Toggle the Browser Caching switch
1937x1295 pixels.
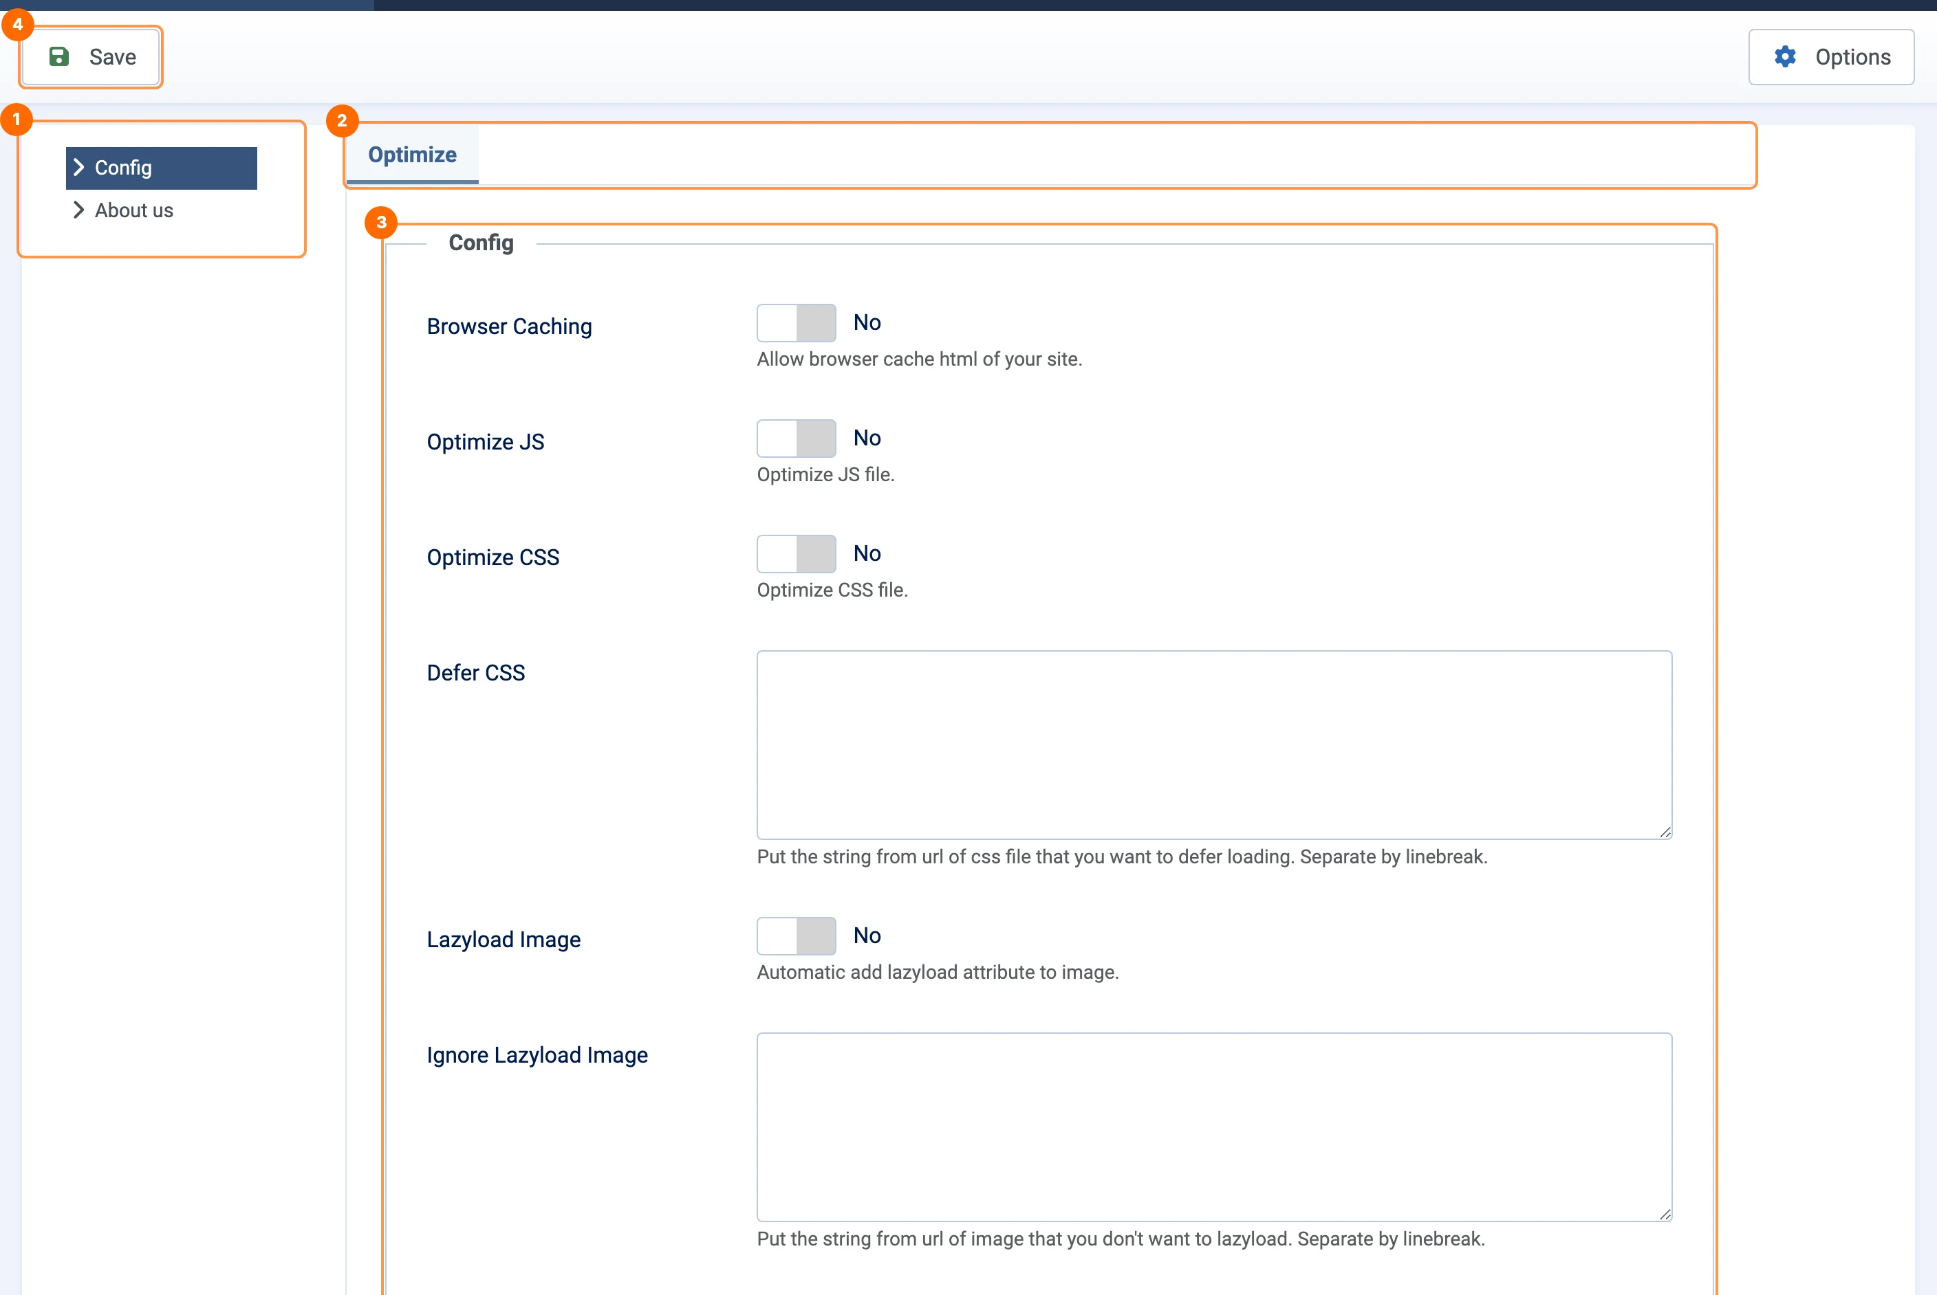pos(796,323)
